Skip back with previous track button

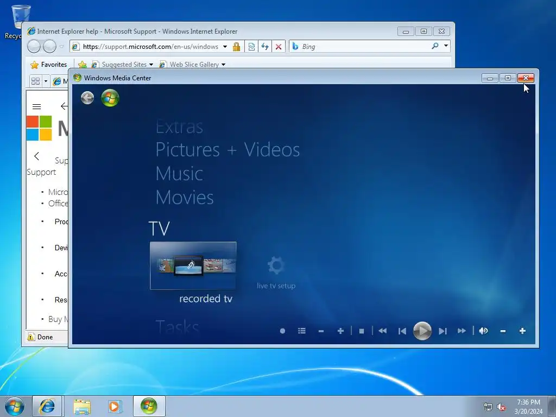pyautogui.click(x=402, y=331)
